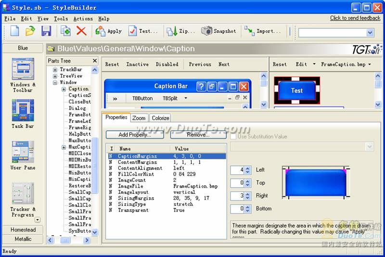Adjust the Right margin spinner
This screenshot has height=257, width=385.
click(247, 196)
